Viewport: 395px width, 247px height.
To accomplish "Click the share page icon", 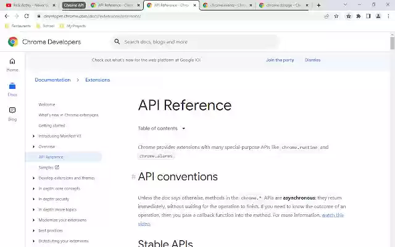I will tap(326, 16).
